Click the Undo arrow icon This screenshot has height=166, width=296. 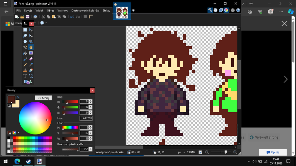pyautogui.click(x=72, y=17)
